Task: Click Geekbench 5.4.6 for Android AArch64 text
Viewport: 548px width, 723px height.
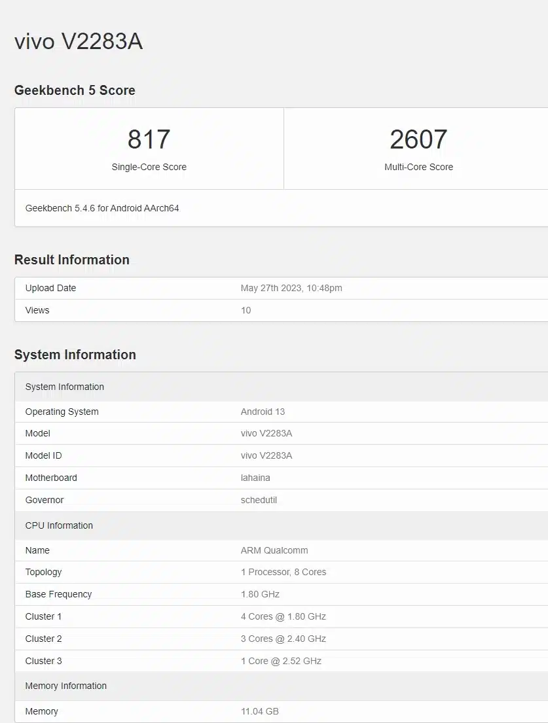Action: pos(102,208)
